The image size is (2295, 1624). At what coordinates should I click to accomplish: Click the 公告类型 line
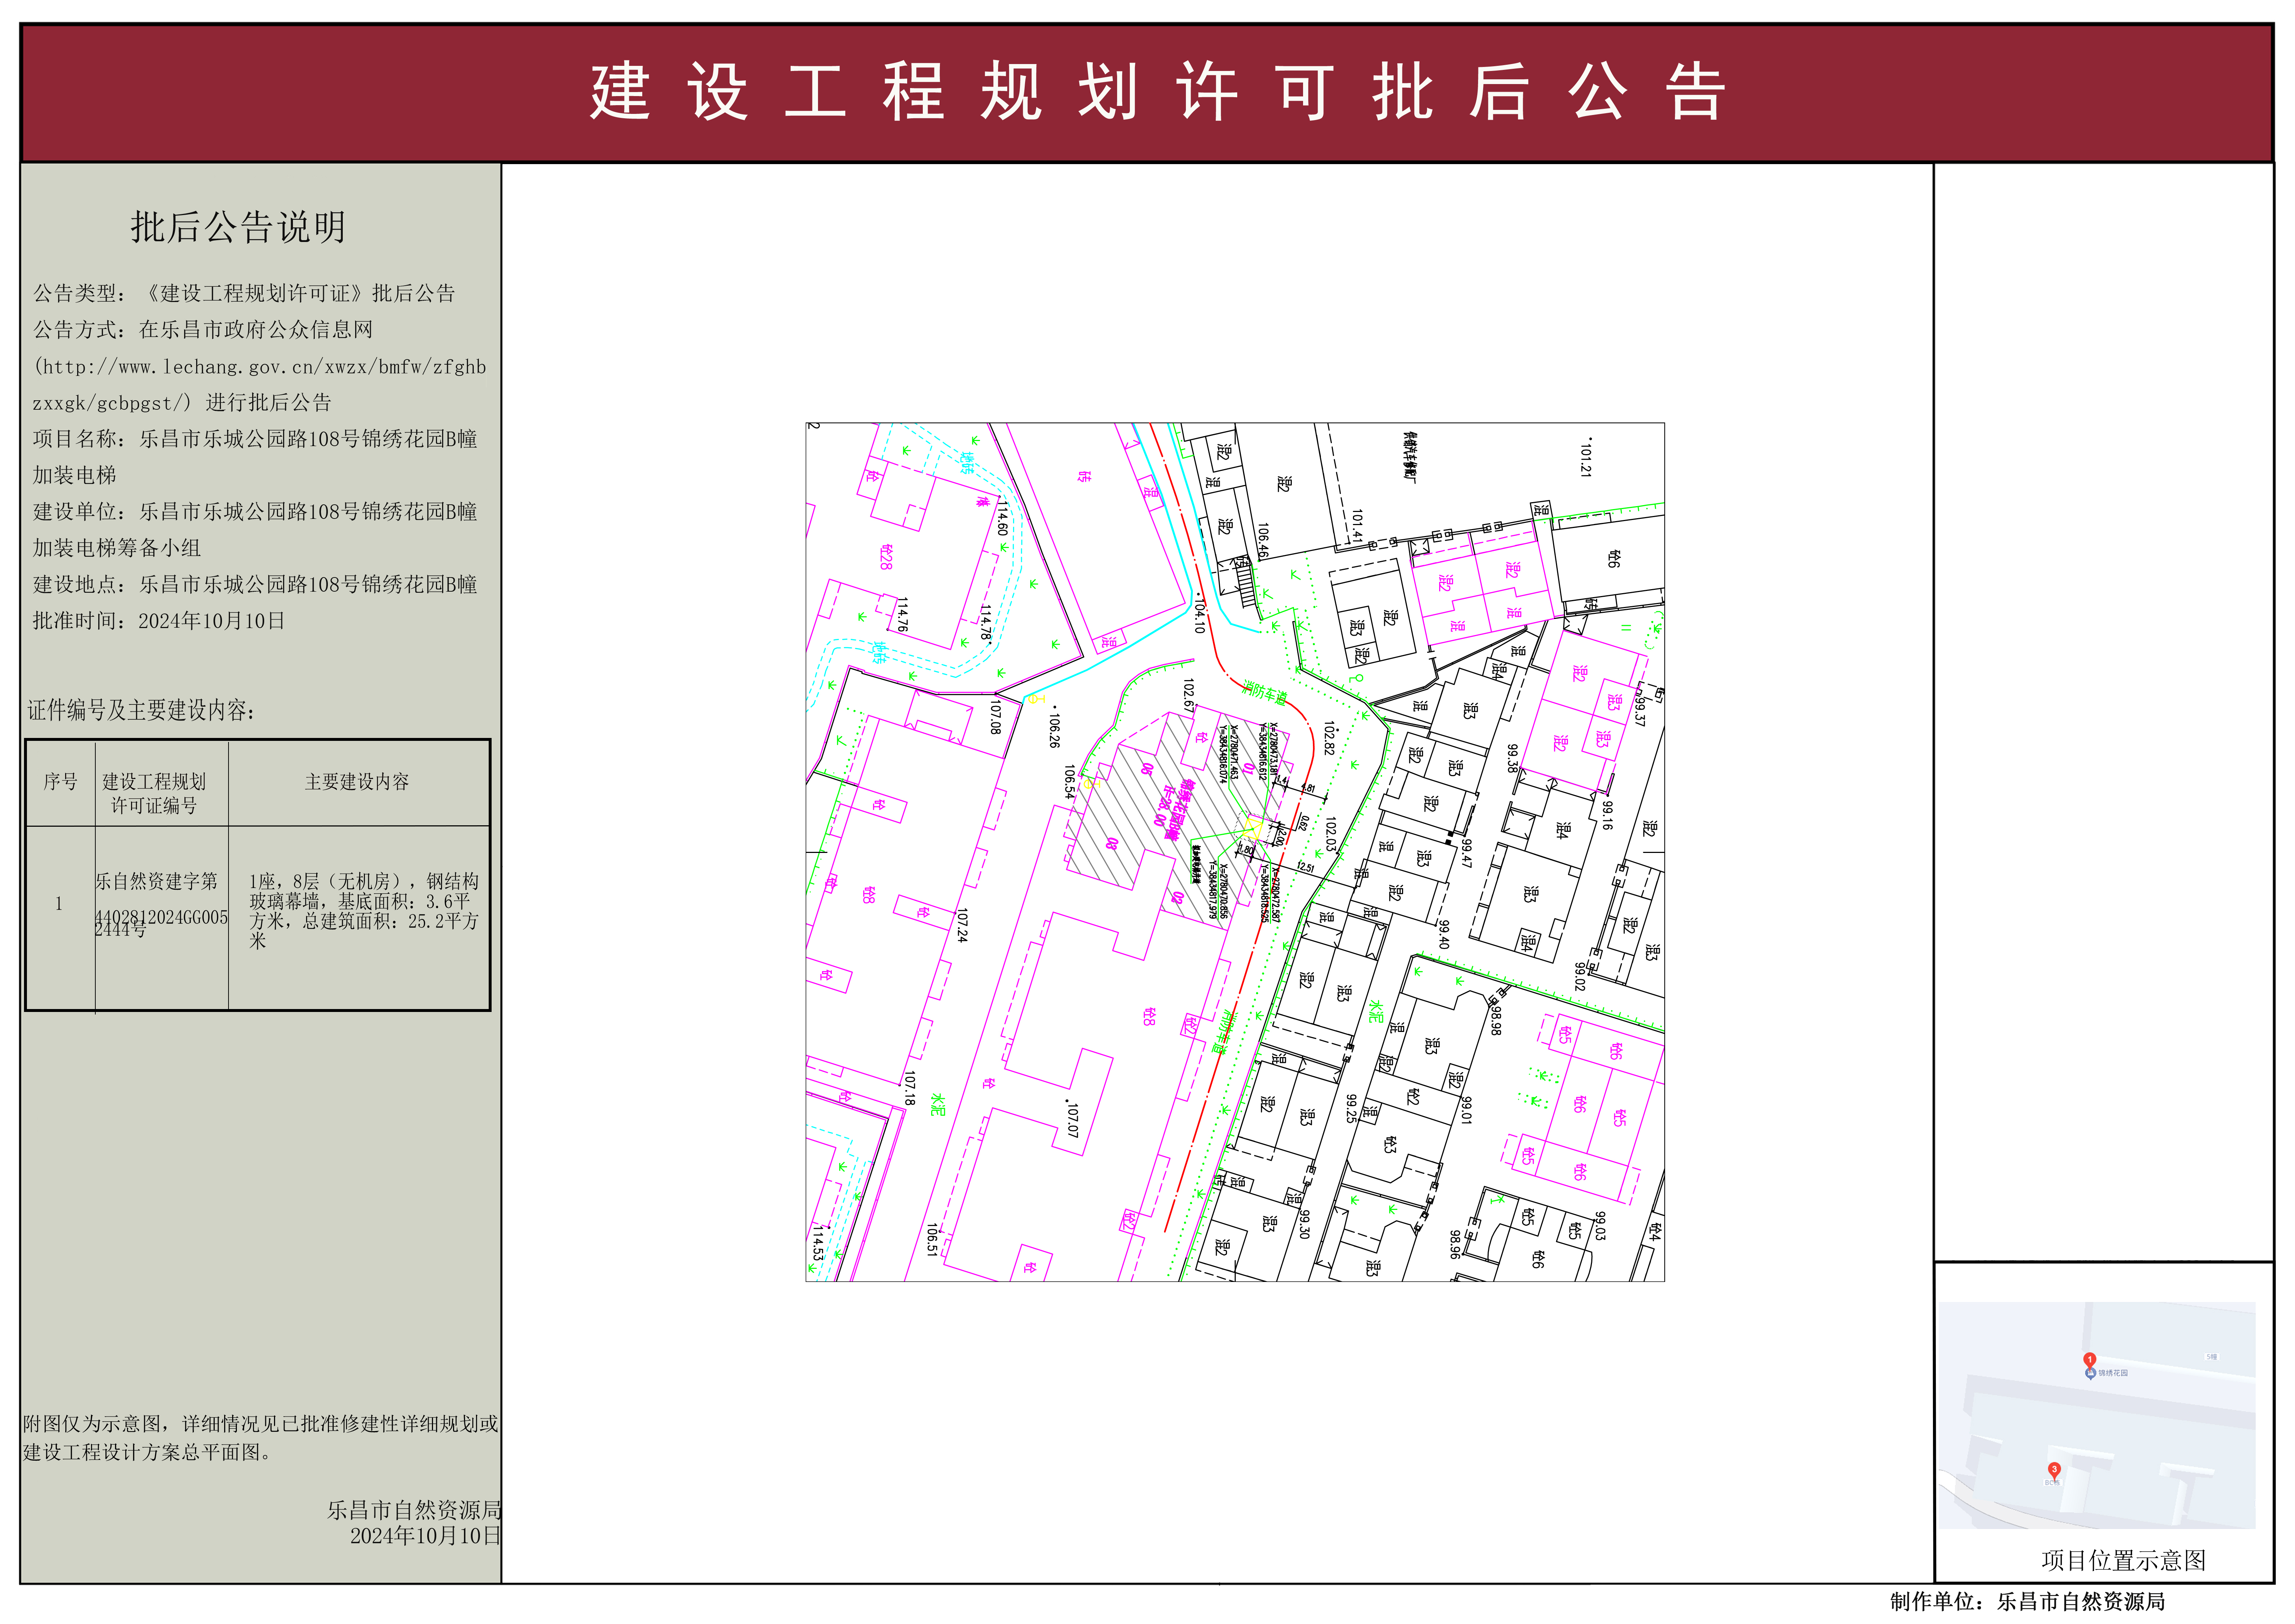[x=244, y=293]
